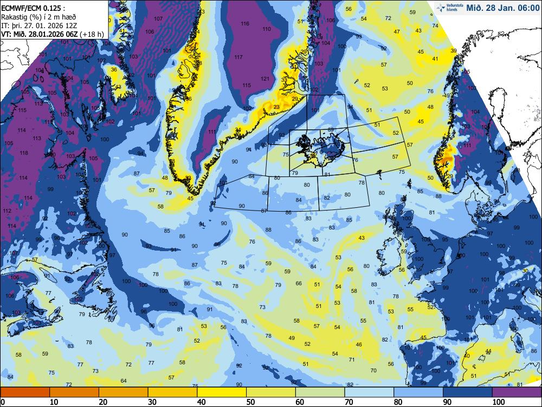542x407 pixels.
Task: Click the Veðurstofa Íslands logo
Action: pyautogui.click(x=449, y=8)
